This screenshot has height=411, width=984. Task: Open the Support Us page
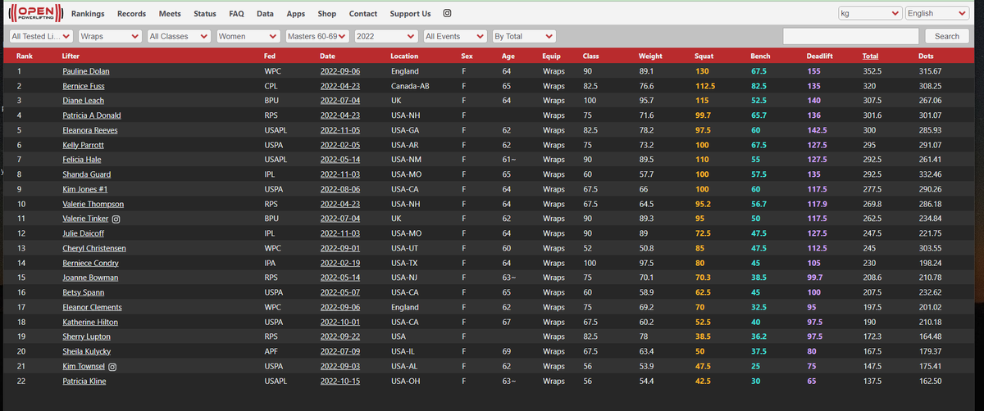(410, 14)
